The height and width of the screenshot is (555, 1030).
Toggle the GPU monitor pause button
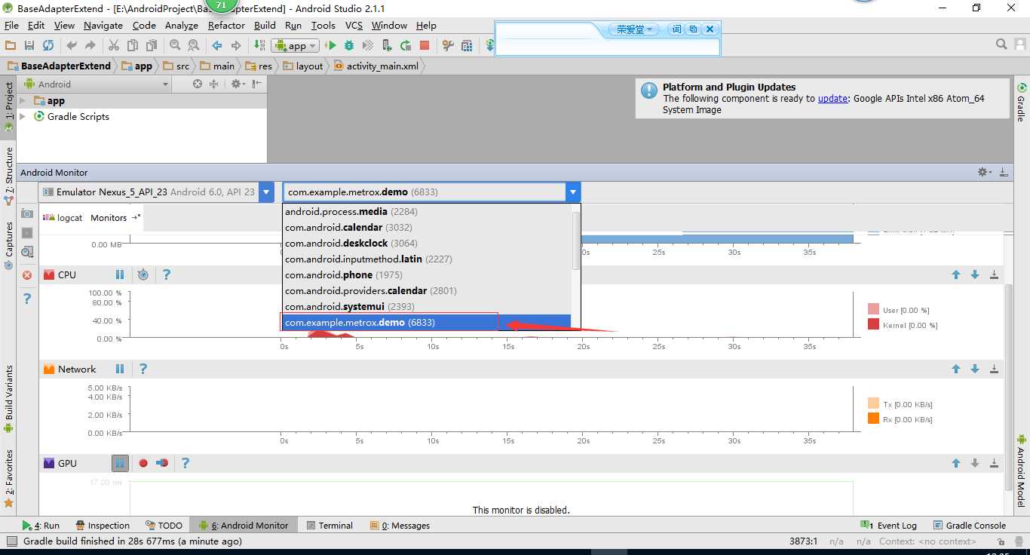tap(120, 463)
